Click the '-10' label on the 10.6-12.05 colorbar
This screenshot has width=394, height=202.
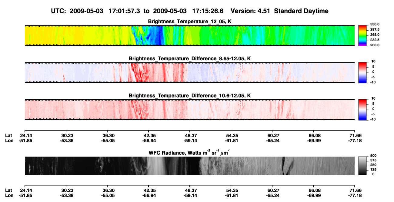(373, 119)
